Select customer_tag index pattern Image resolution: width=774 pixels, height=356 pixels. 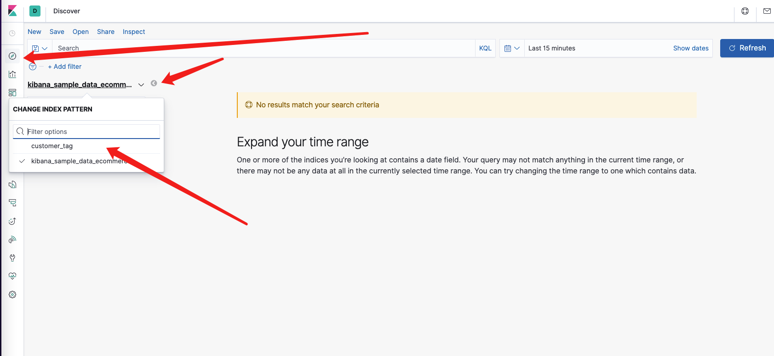[86, 146]
